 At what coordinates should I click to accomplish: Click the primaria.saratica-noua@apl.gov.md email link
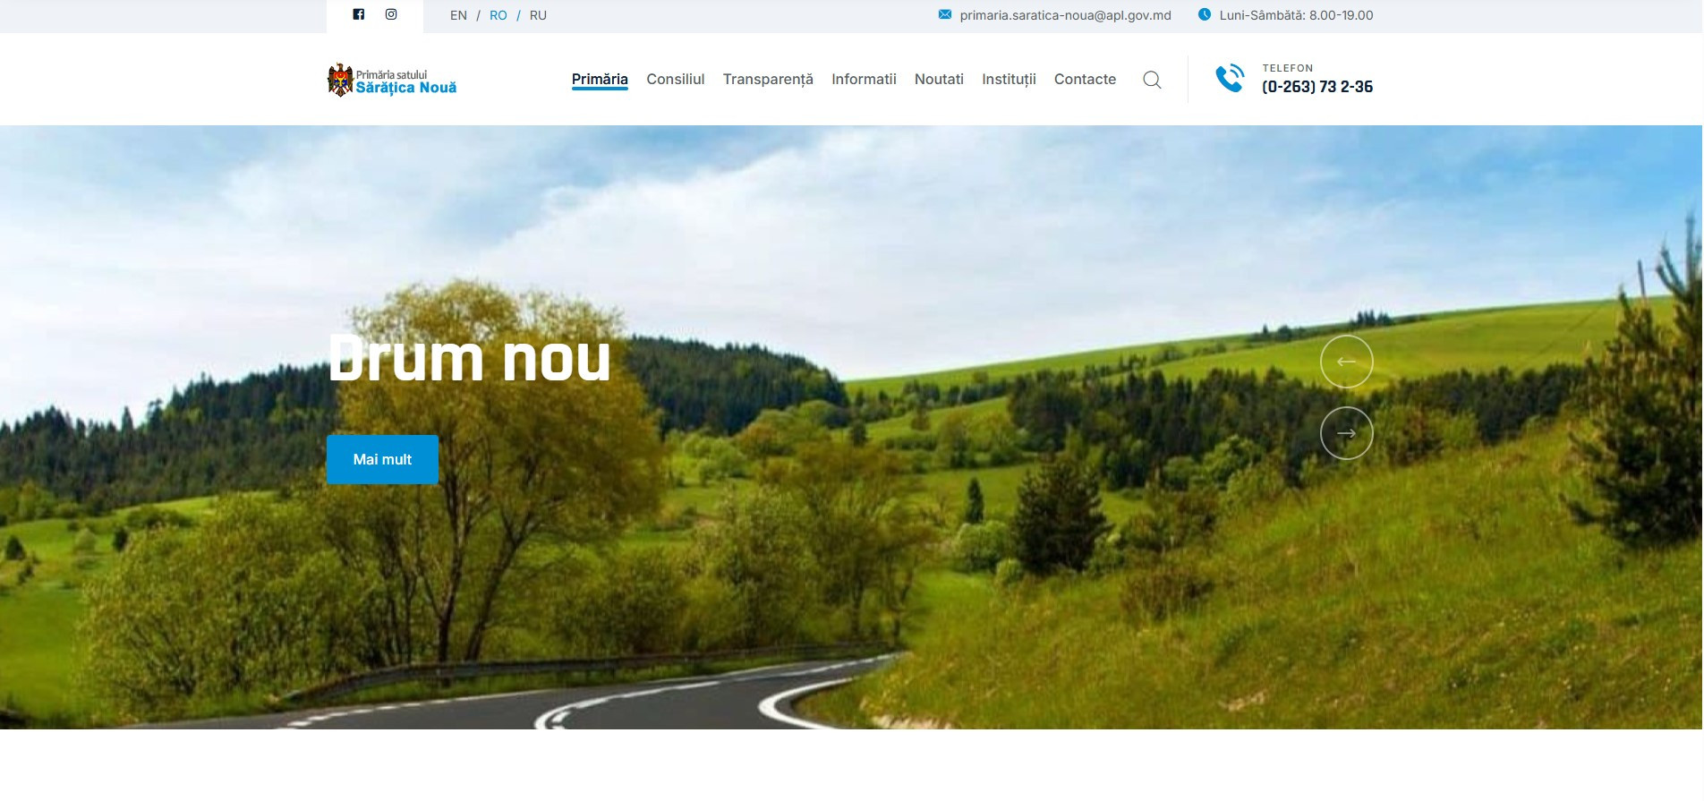1065,15
